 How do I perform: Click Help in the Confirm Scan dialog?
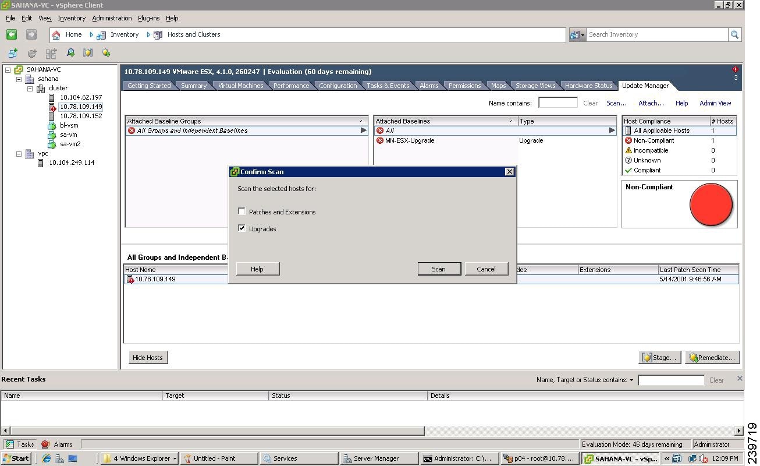click(257, 269)
